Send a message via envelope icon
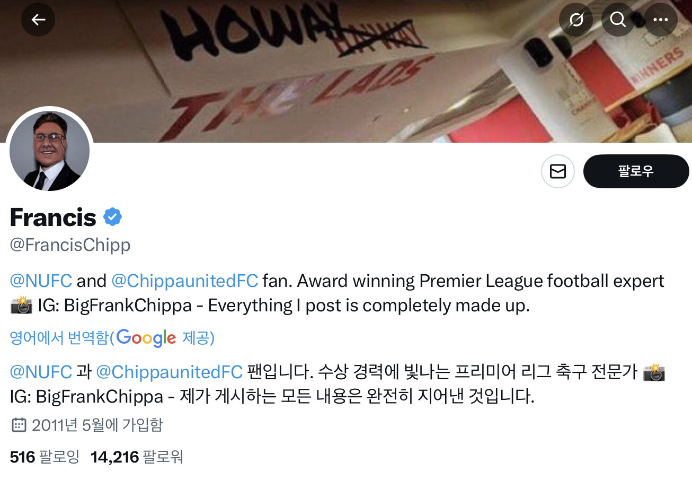Viewport: 692px width, 488px height. (x=558, y=171)
